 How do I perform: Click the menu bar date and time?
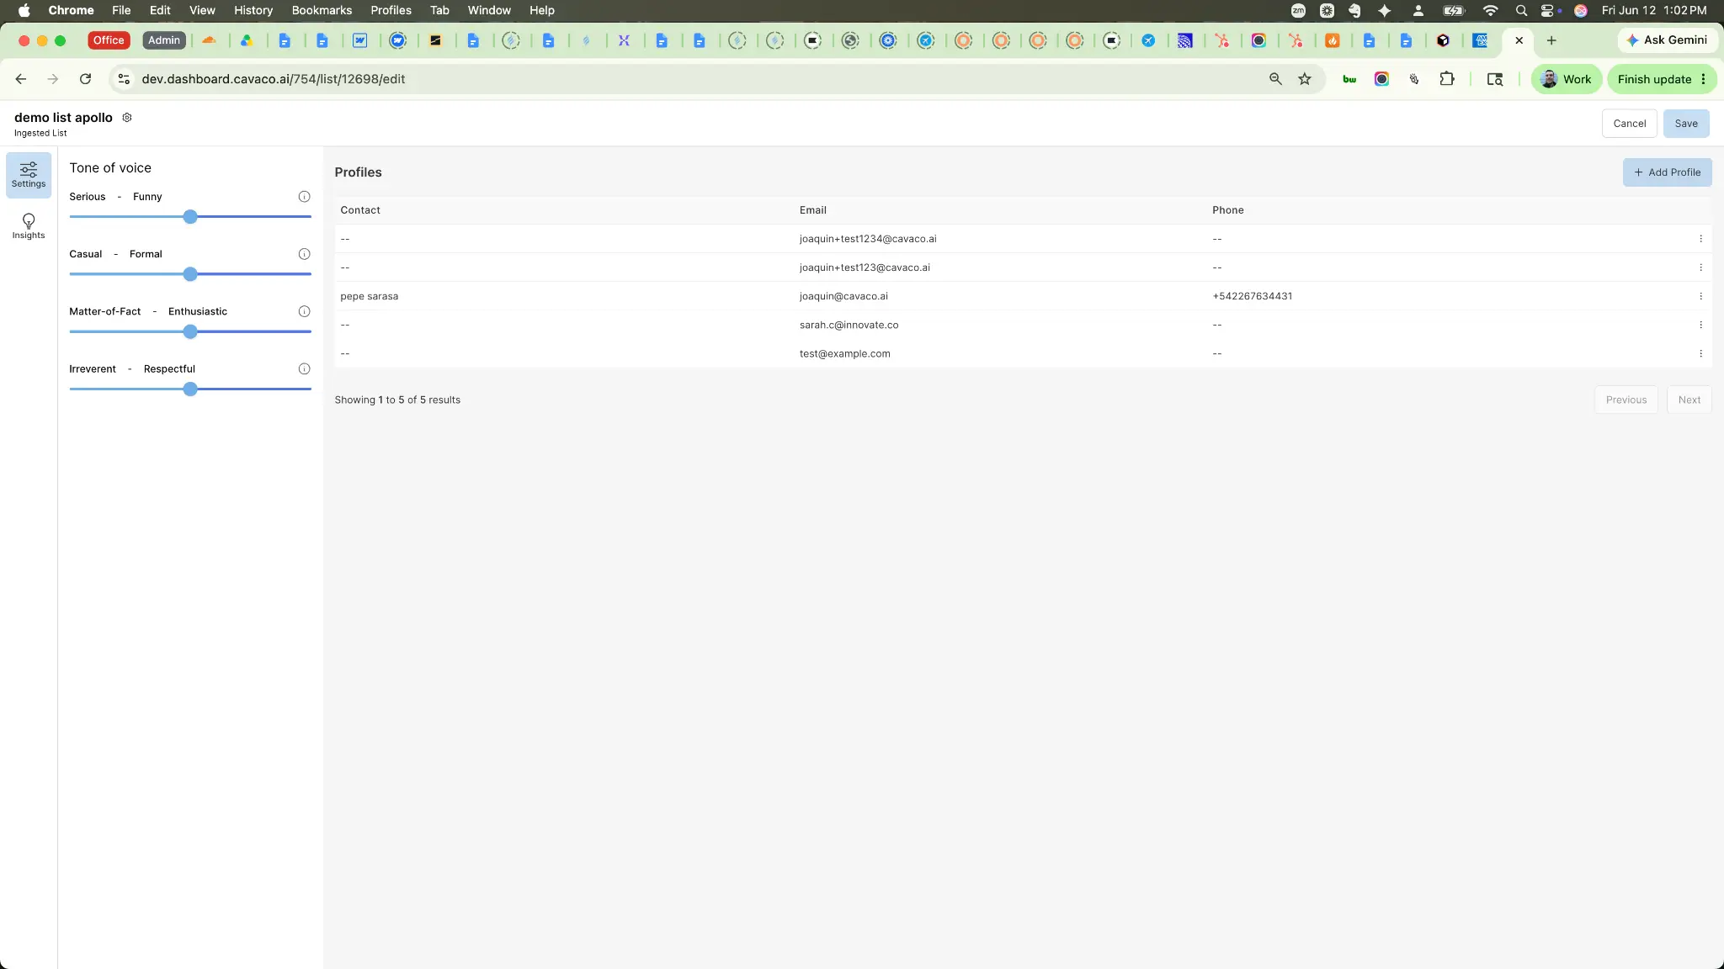[x=1654, y=10]
